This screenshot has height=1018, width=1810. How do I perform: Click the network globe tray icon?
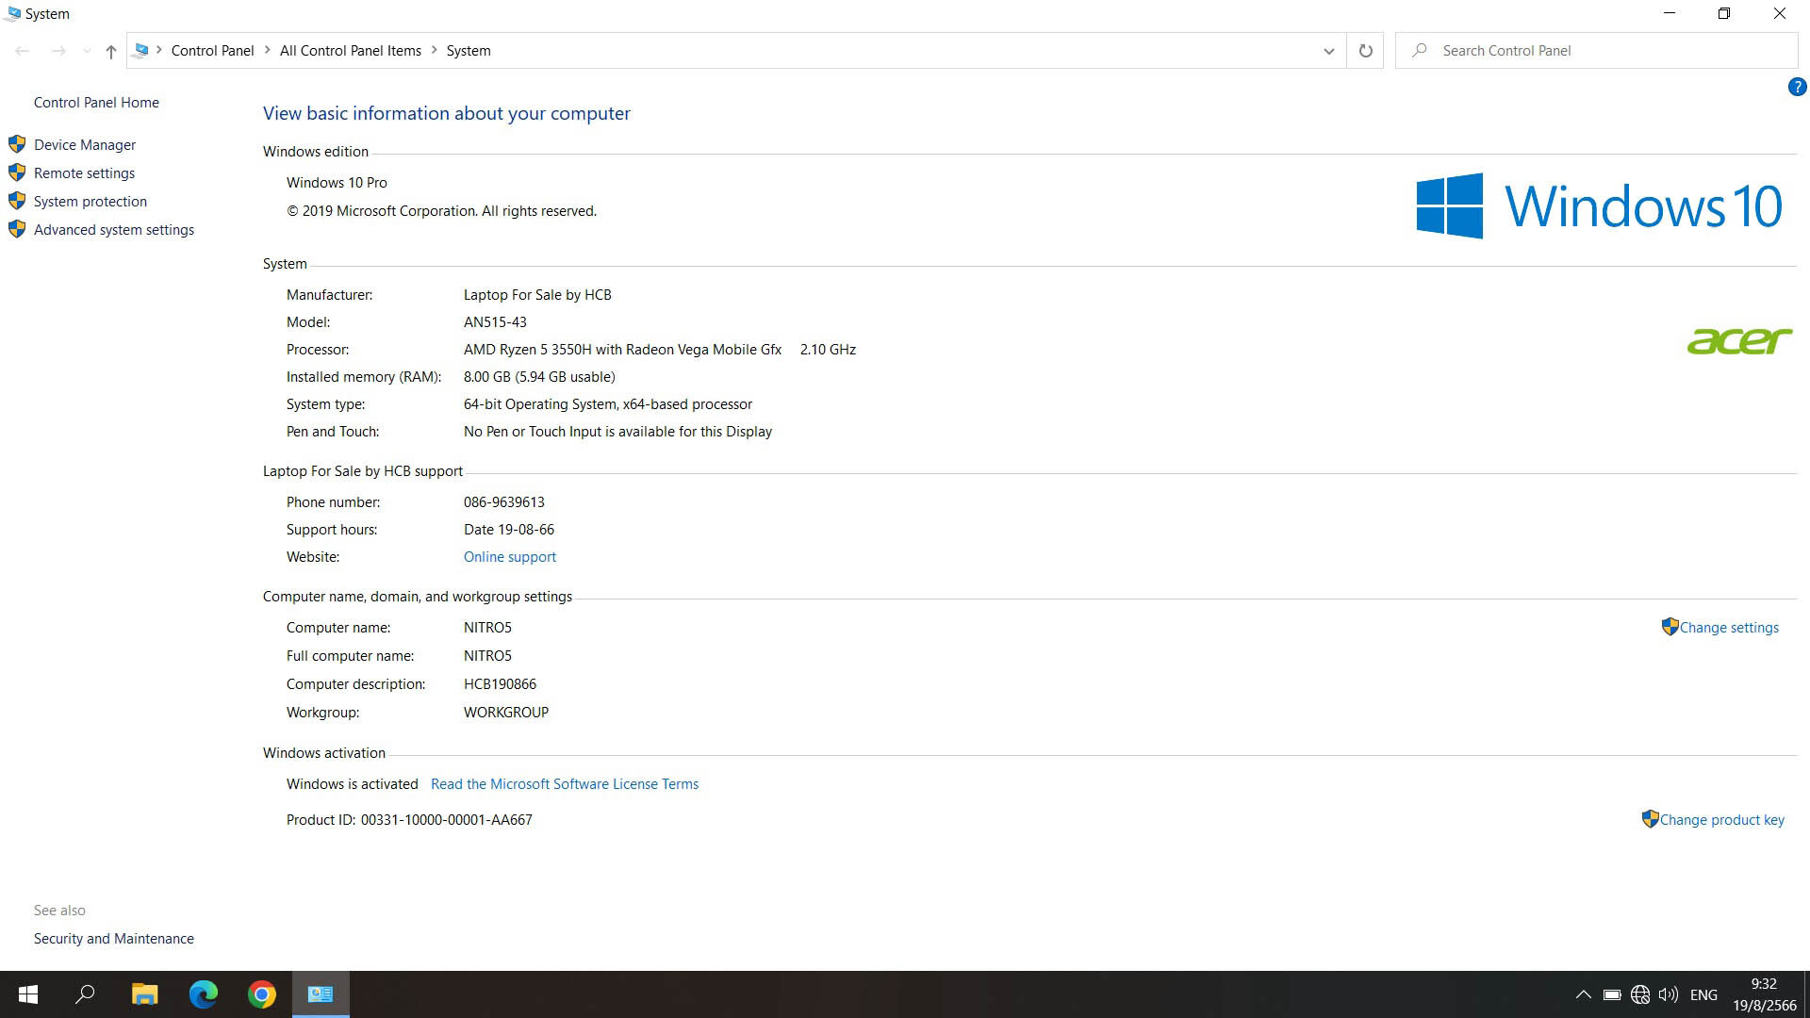coord(1640,994)
